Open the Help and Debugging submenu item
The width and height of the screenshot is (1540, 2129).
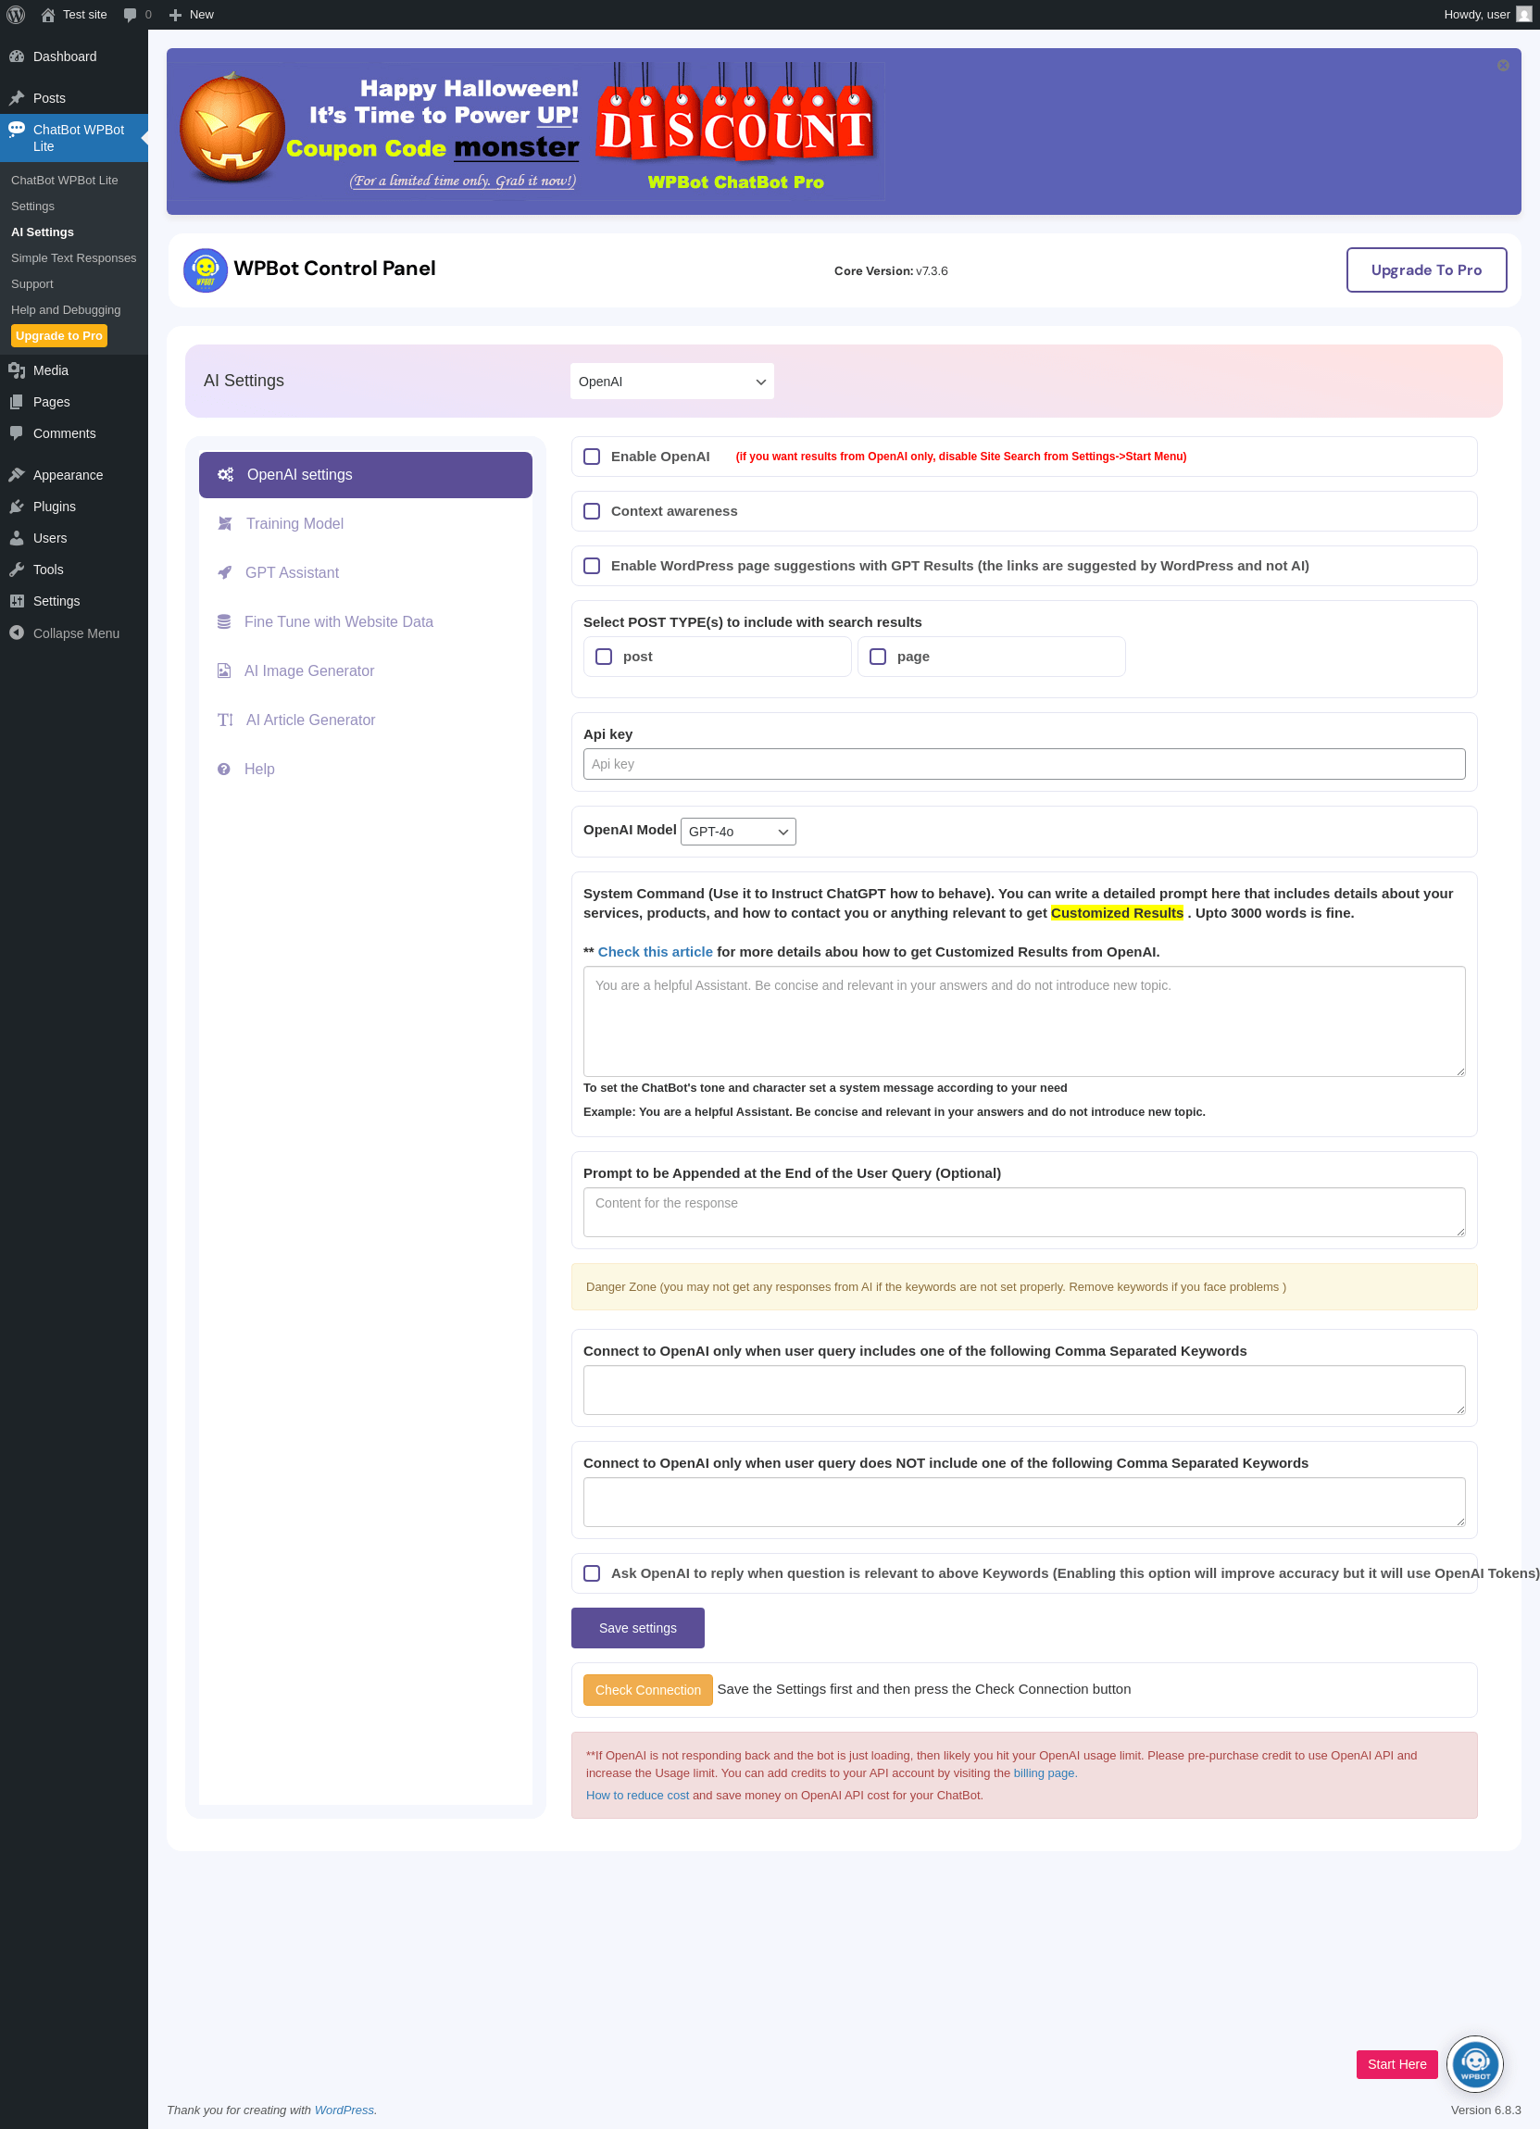pos(66,310)
